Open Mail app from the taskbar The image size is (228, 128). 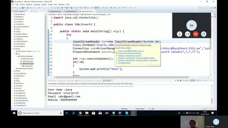(100, 113)
